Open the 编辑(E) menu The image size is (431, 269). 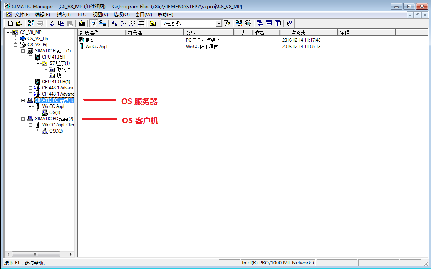coord(42,15)
